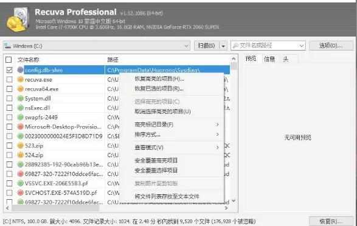Click the red status dot for Microsoft-Desktop-Provisio...
Image resolution: width=357 pixels, height=226 pixels.
20,127
